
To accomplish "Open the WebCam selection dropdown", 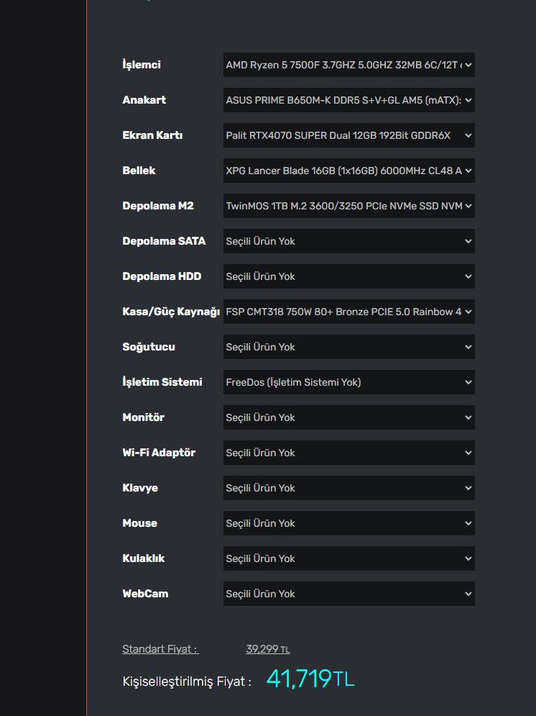I will 348,594.
